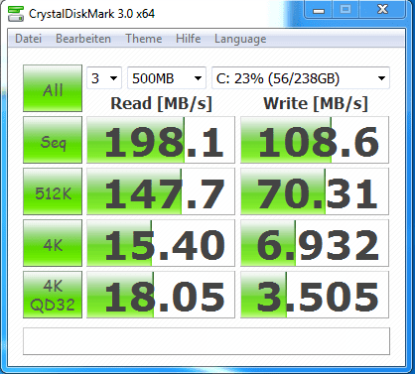Click the 4K read result 15.40
The image size is (415, 374).
tap(161, 243)
